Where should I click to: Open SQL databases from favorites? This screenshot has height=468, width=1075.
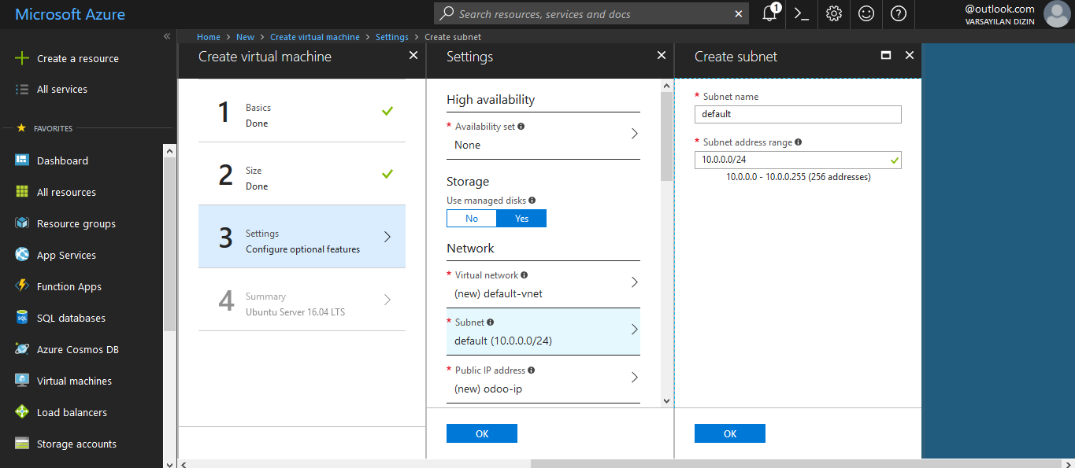tap(71, 318)
